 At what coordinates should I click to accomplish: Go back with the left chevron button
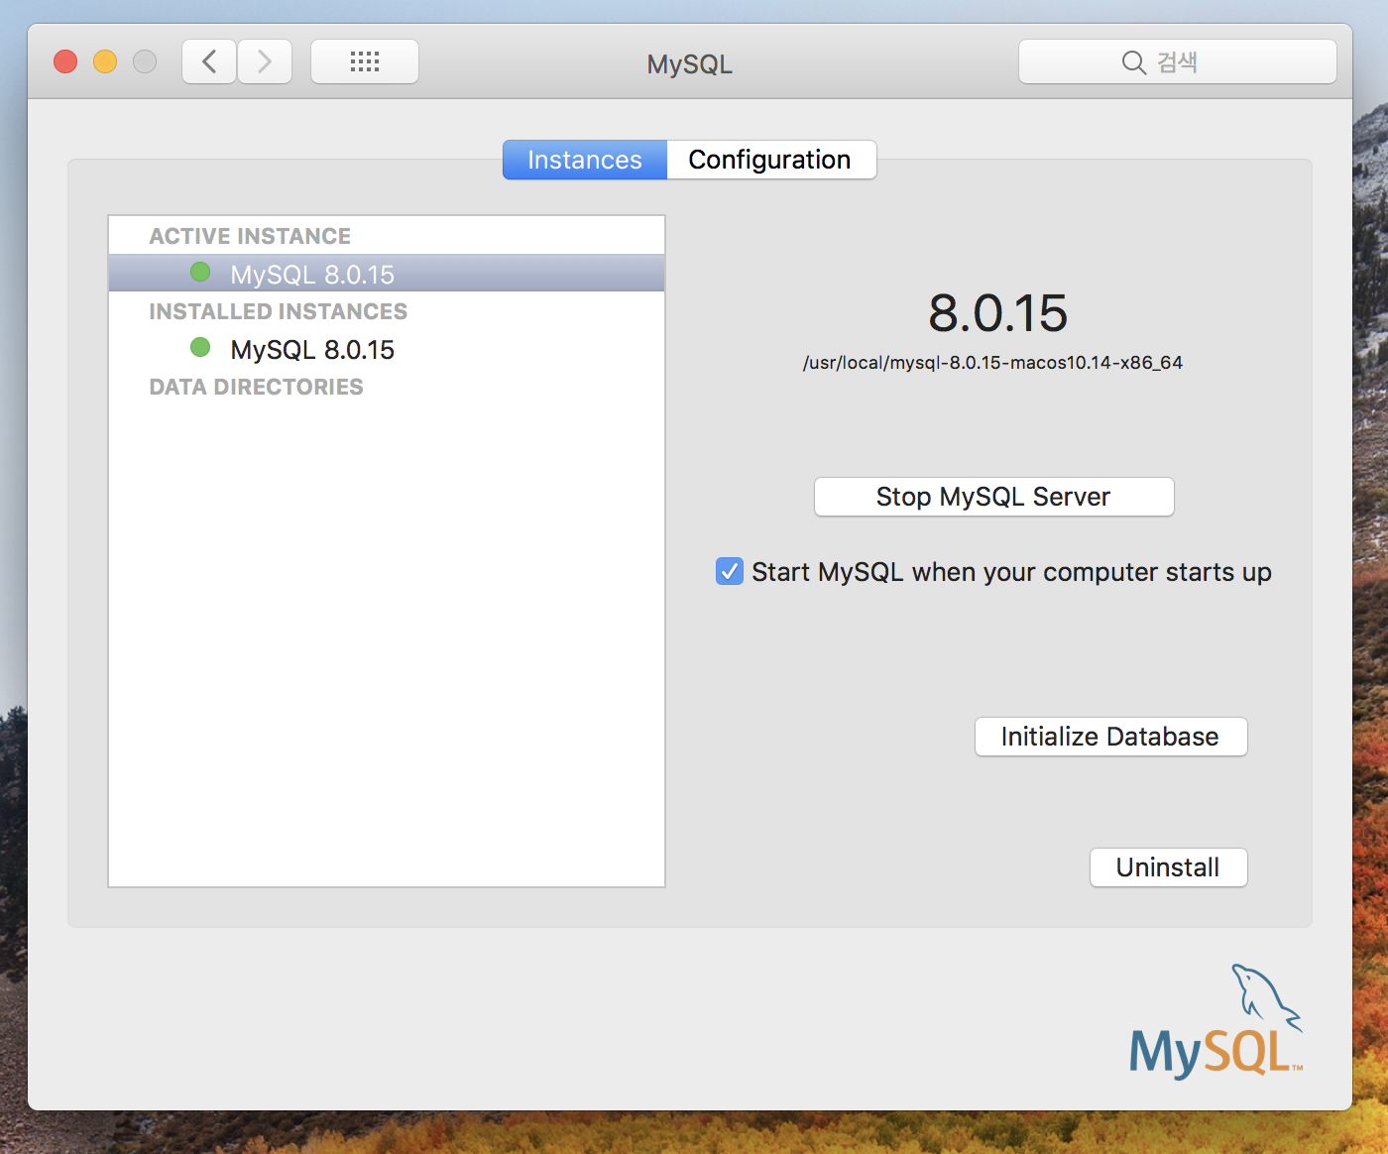pos(209,62)
